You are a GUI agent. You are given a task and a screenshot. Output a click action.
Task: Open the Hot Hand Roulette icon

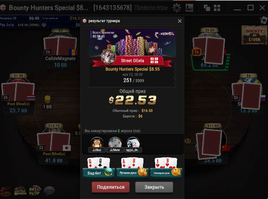point(20,191)
